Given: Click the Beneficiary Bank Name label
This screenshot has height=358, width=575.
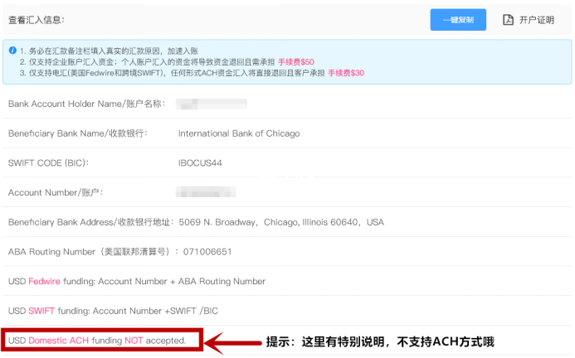Looking at the screenshot, I should 78,133.
